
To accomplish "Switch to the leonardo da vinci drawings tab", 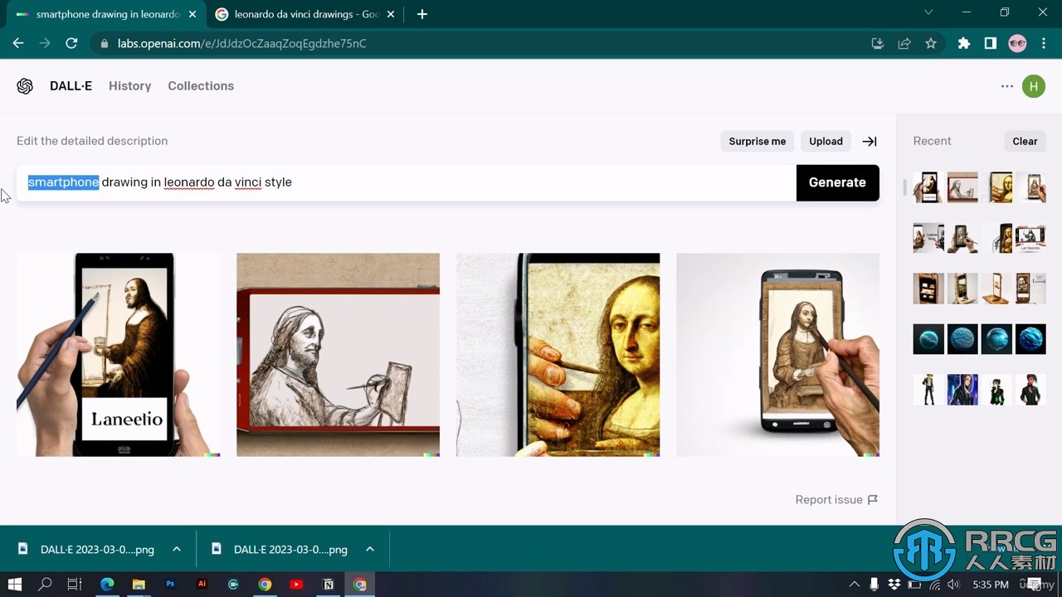I will [x=304, y=14].
